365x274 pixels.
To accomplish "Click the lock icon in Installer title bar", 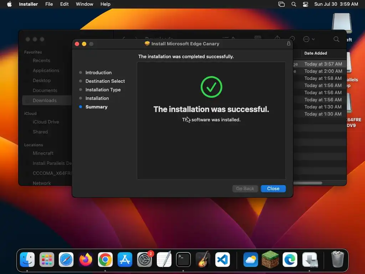I will pyautogui.click(x=289, y=43).
